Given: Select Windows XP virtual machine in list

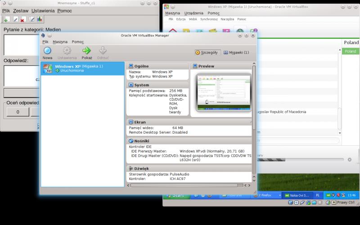Looking at the screenshot, I should coord(81,68).
